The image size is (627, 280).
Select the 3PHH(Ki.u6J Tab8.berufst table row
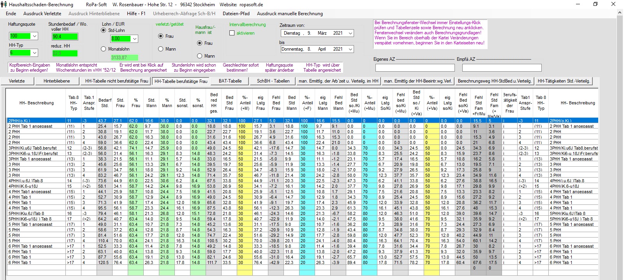pyautogui.click(x=35, y=148)
